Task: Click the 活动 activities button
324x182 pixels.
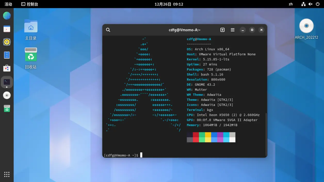Action: [8, 4]
